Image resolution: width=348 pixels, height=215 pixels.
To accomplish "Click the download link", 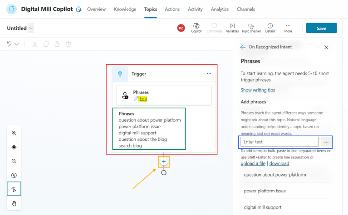I will [279, 163].
